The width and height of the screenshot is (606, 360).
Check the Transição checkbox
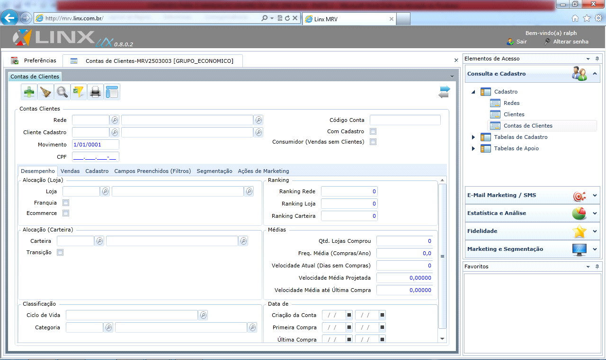[x=60, y=252]
